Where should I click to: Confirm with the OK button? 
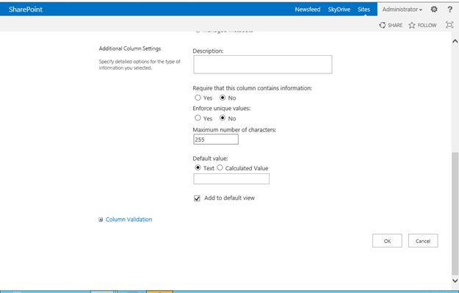pos(387,241)
